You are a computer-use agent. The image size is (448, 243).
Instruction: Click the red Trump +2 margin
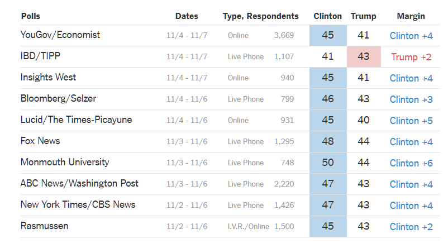click(411, 57)
